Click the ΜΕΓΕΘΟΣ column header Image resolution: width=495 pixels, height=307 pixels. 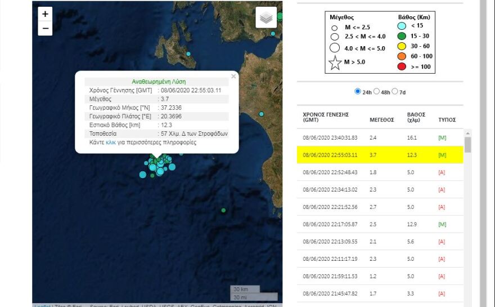click(x=381, y=120)
